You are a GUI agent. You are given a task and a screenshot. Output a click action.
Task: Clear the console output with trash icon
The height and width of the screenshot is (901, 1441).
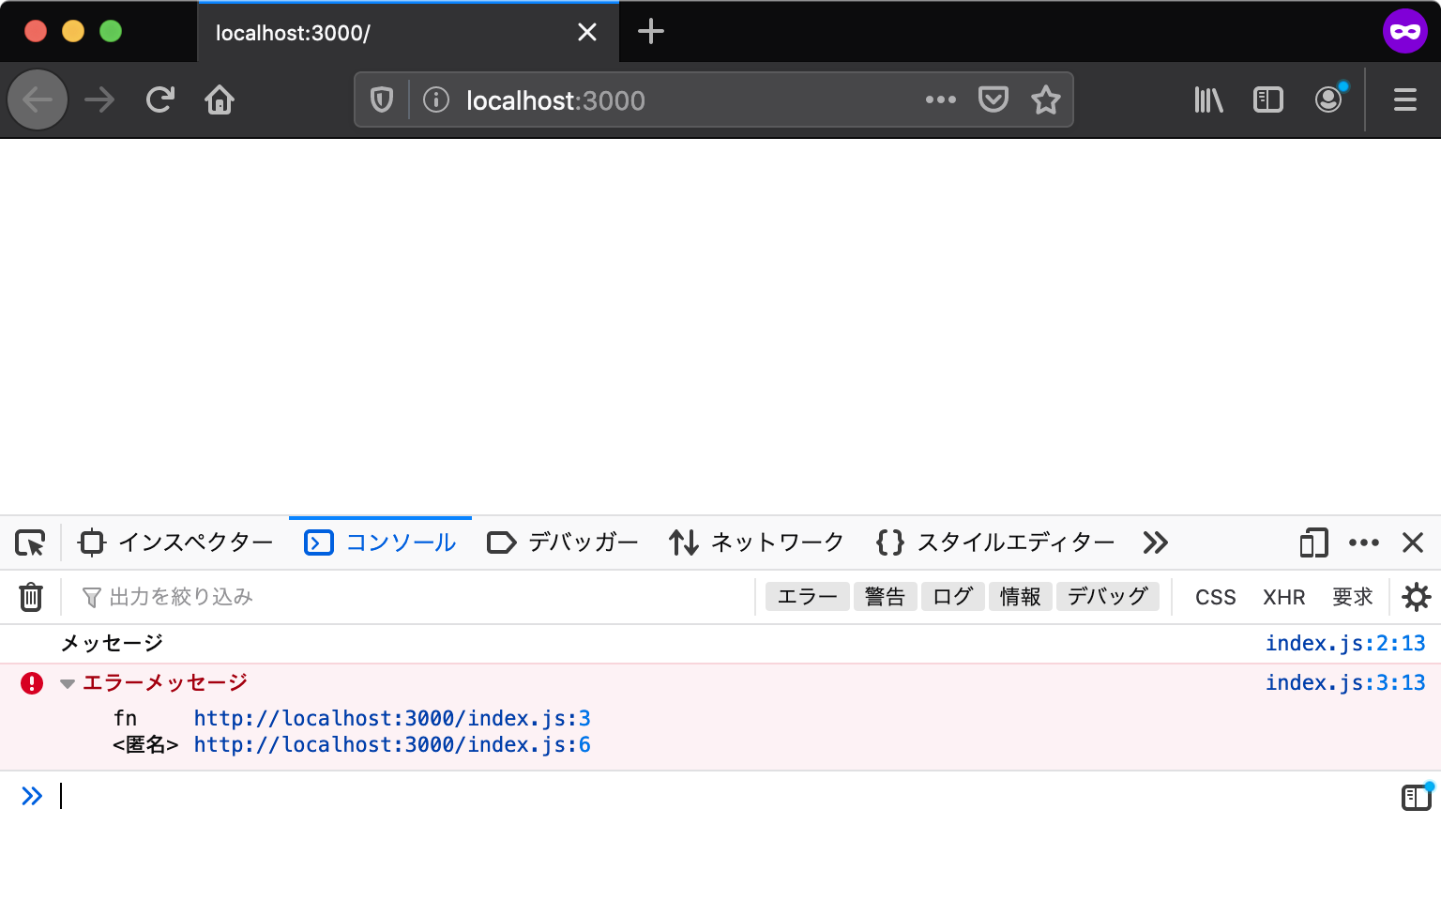[31, 596]
